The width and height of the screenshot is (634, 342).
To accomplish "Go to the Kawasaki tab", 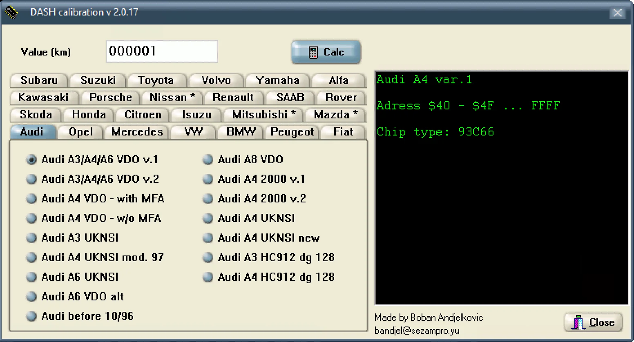I will click(43, 98).
